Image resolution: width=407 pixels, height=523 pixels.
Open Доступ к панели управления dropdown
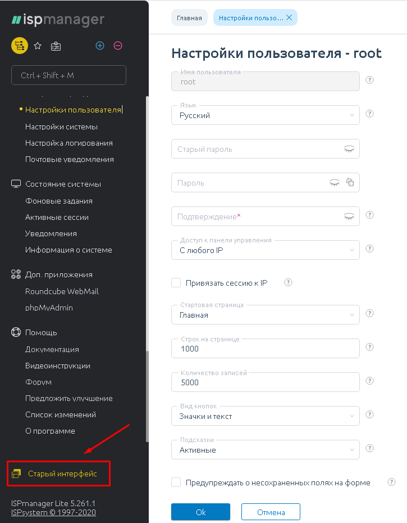pyautogui.click(x=266, y=250)
